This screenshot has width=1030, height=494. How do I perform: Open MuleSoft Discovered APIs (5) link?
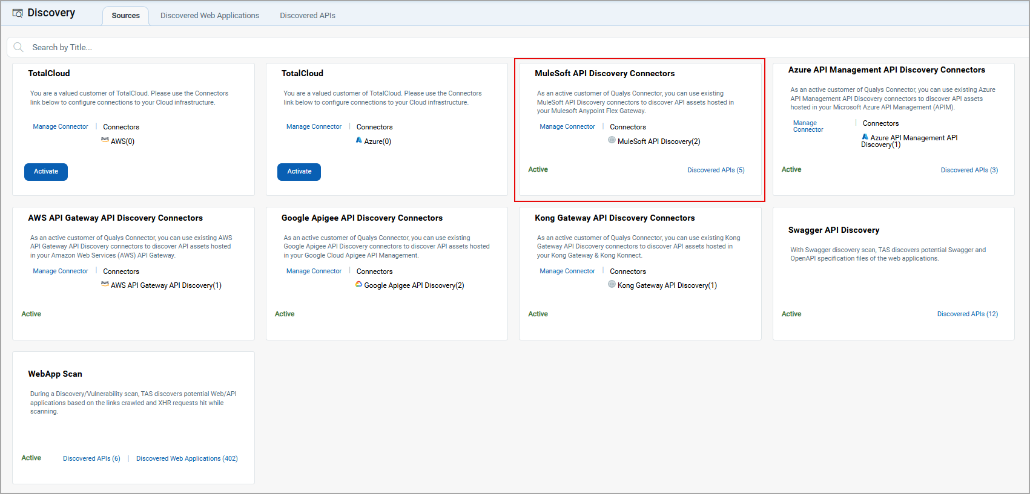coord(716,171)
